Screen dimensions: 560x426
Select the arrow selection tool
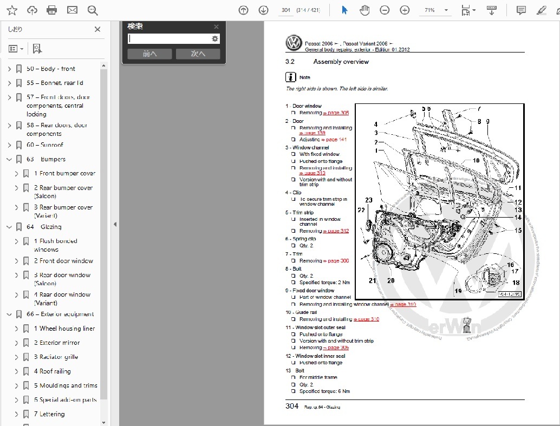[344, 10]
